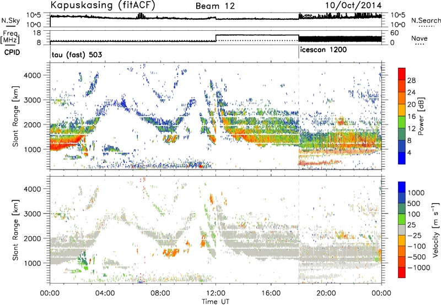The width and height of the screenshot is (441, 305).
Task: Click the 20:00 time tick label
Action: click(326, 293)
